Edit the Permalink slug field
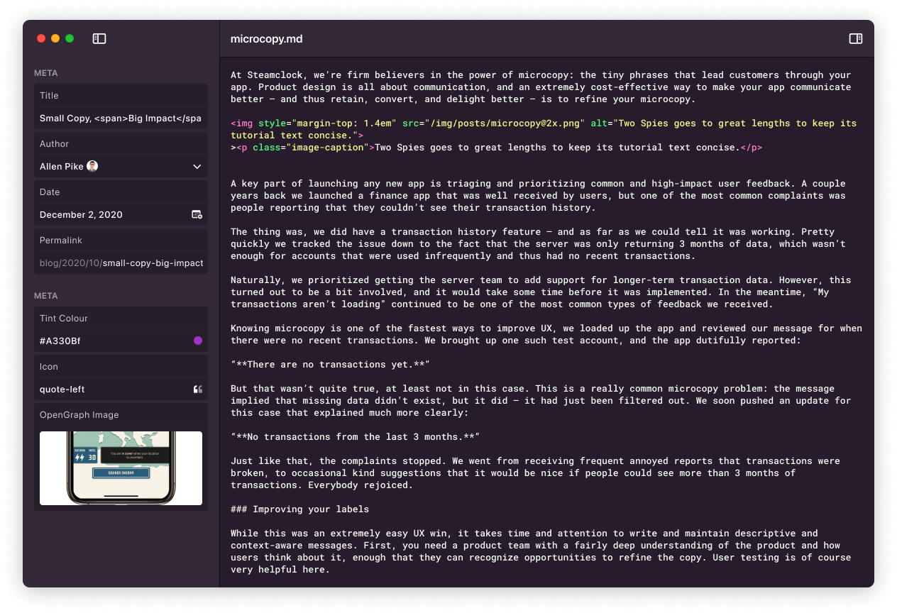897x613 pixels. point(121,263)
